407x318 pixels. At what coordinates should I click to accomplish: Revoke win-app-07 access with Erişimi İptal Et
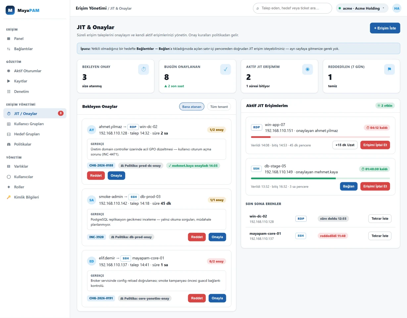pos(375,145)
